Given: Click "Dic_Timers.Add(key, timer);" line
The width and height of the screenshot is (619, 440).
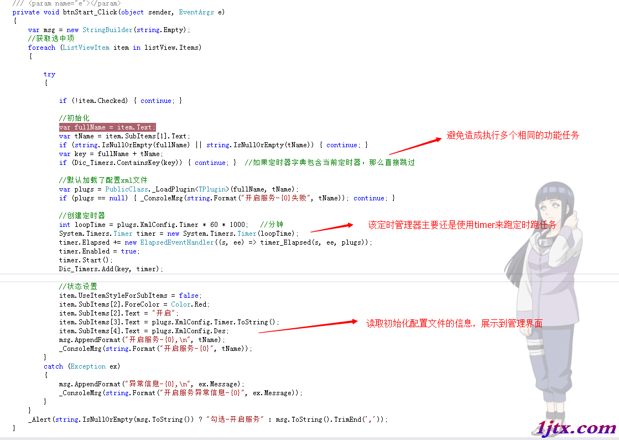Looking at the screenshot, I should 111,269.
